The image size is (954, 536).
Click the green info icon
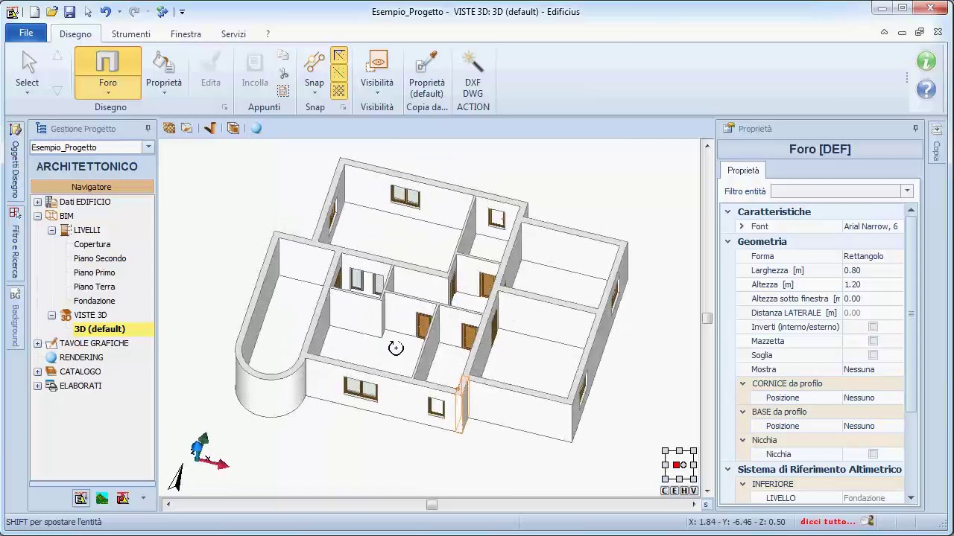pos(926,61)
